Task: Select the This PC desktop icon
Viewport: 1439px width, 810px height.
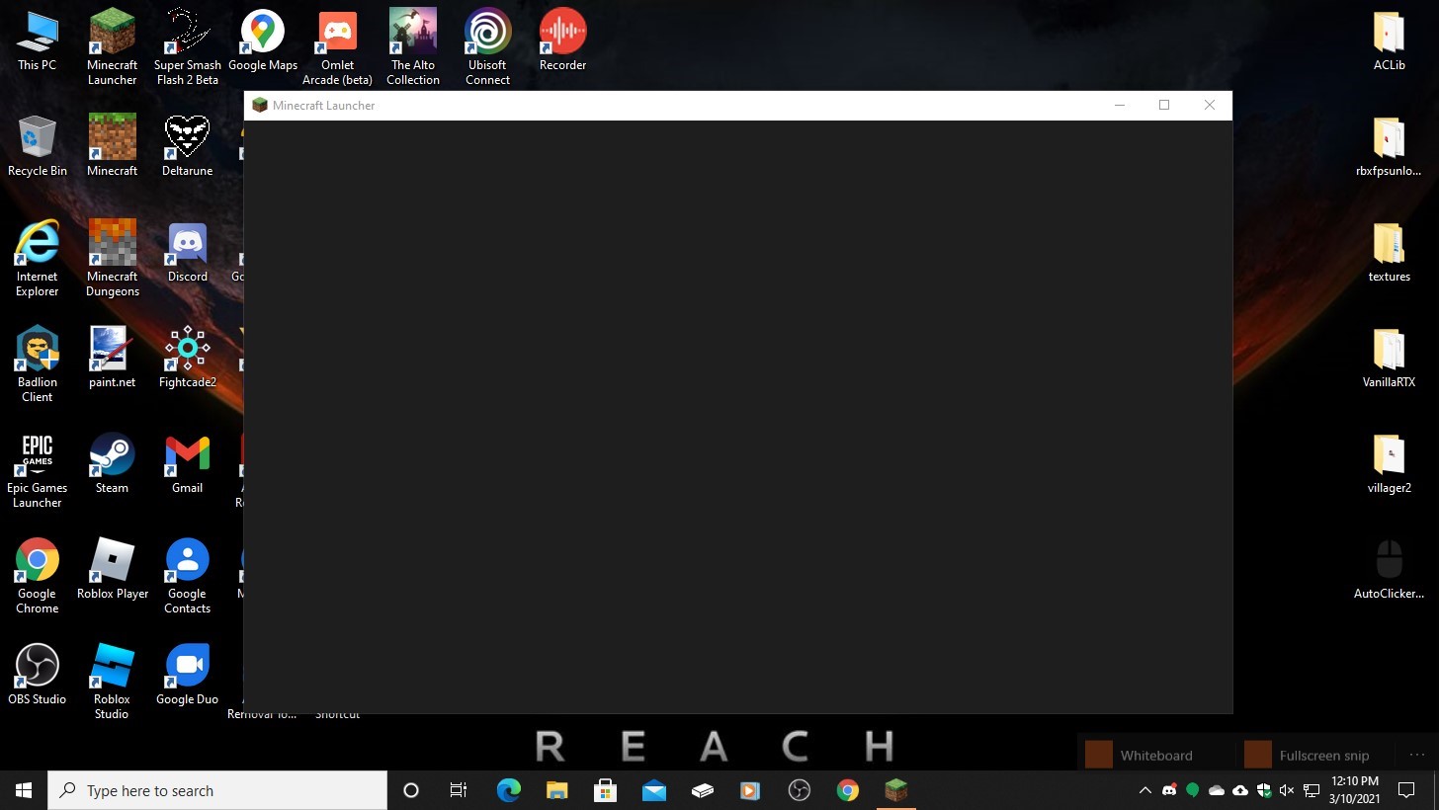Action: [38, 40]
